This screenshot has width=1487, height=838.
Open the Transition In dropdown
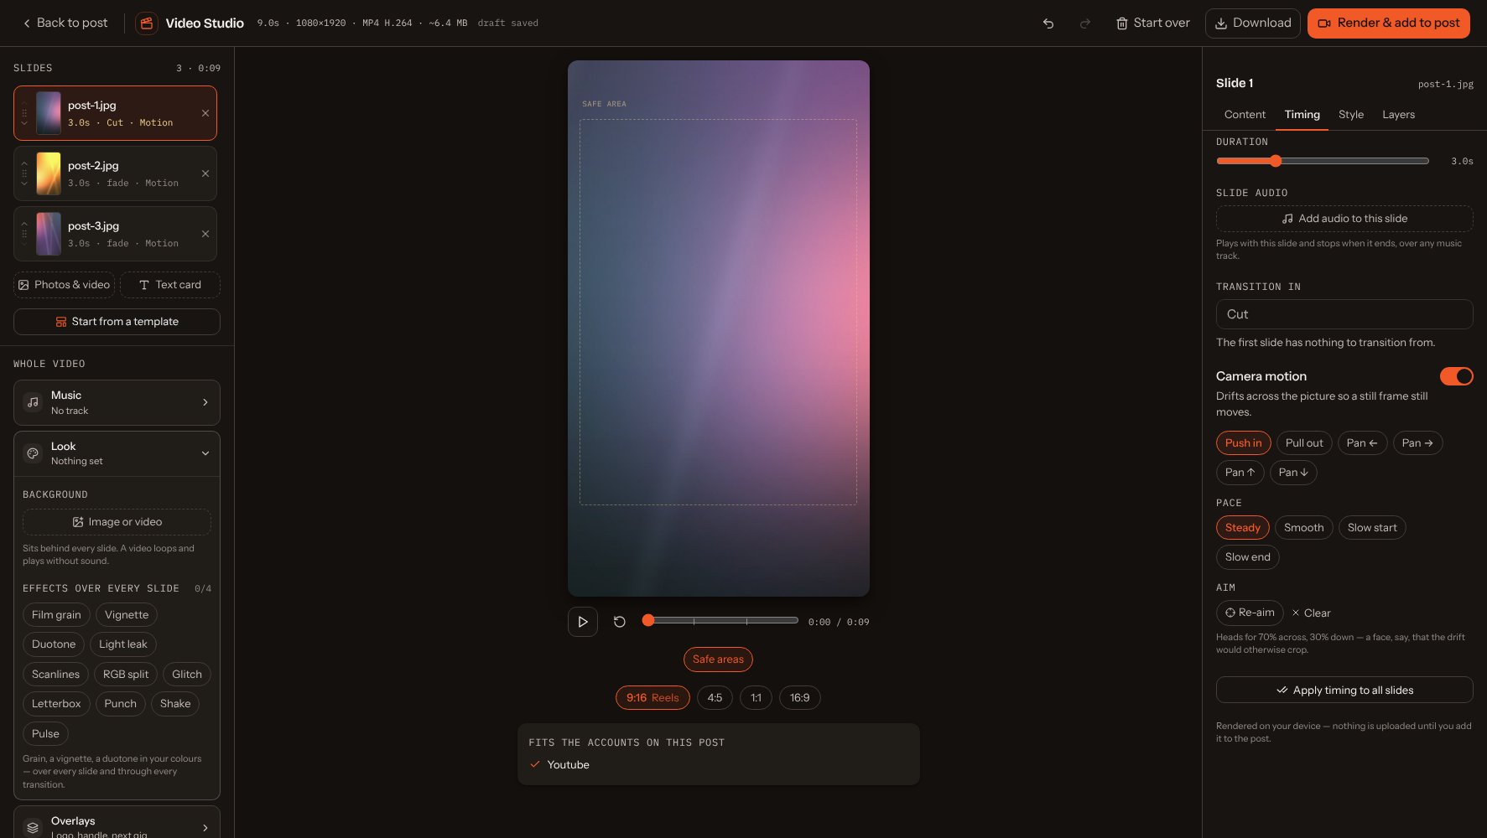pos(1344,314)
